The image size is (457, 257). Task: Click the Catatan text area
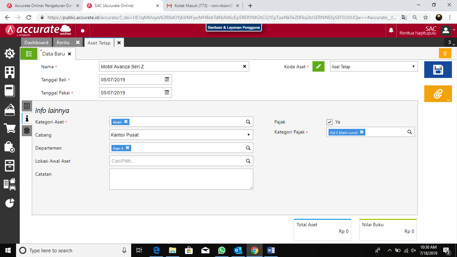181,179
